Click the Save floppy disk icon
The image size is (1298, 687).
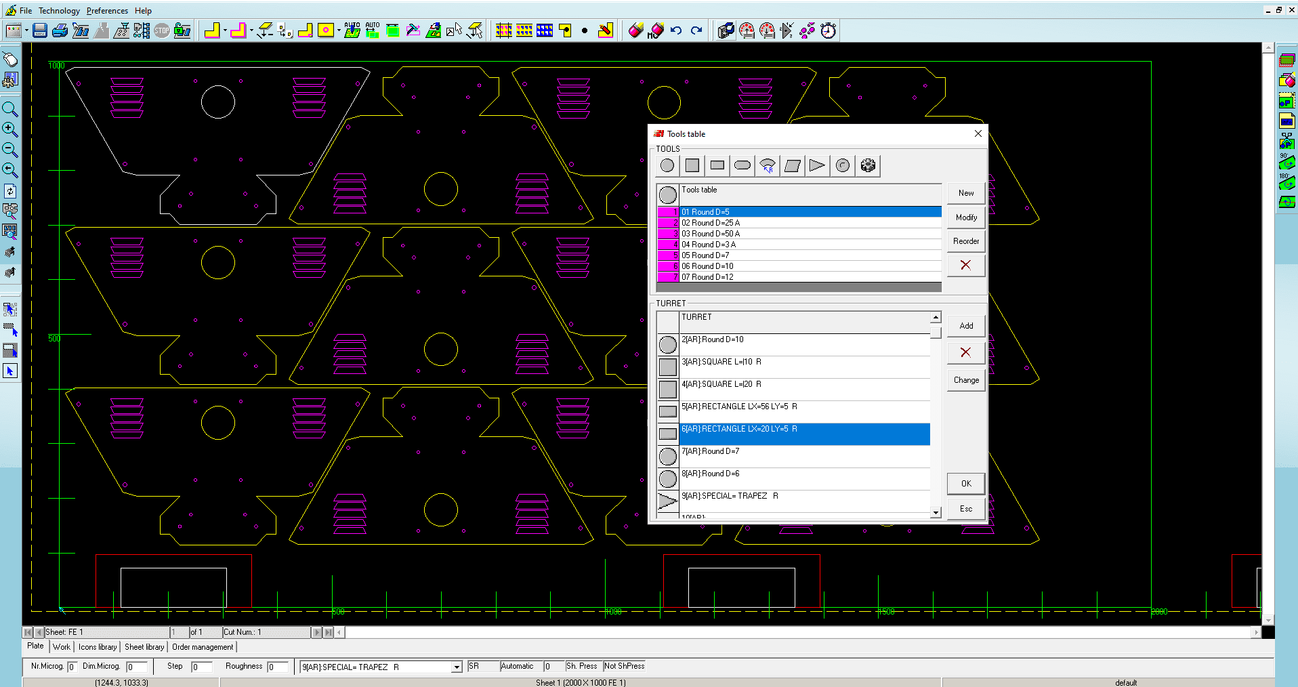[40, 30]
